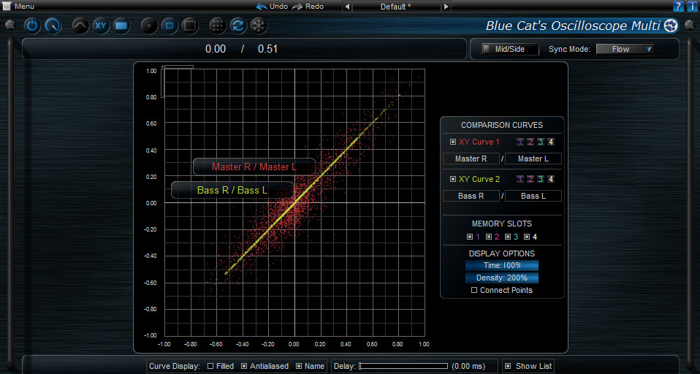This screenshot has width=700, height=374.
Task: Select the top-right corner screw icon
Action: pos(691,24)
